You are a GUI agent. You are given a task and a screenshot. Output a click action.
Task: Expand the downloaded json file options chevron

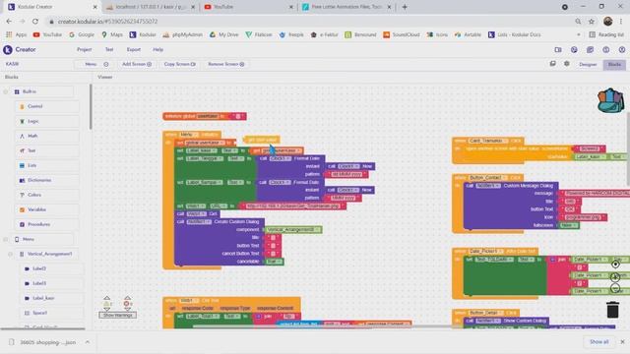pos(88,342)
